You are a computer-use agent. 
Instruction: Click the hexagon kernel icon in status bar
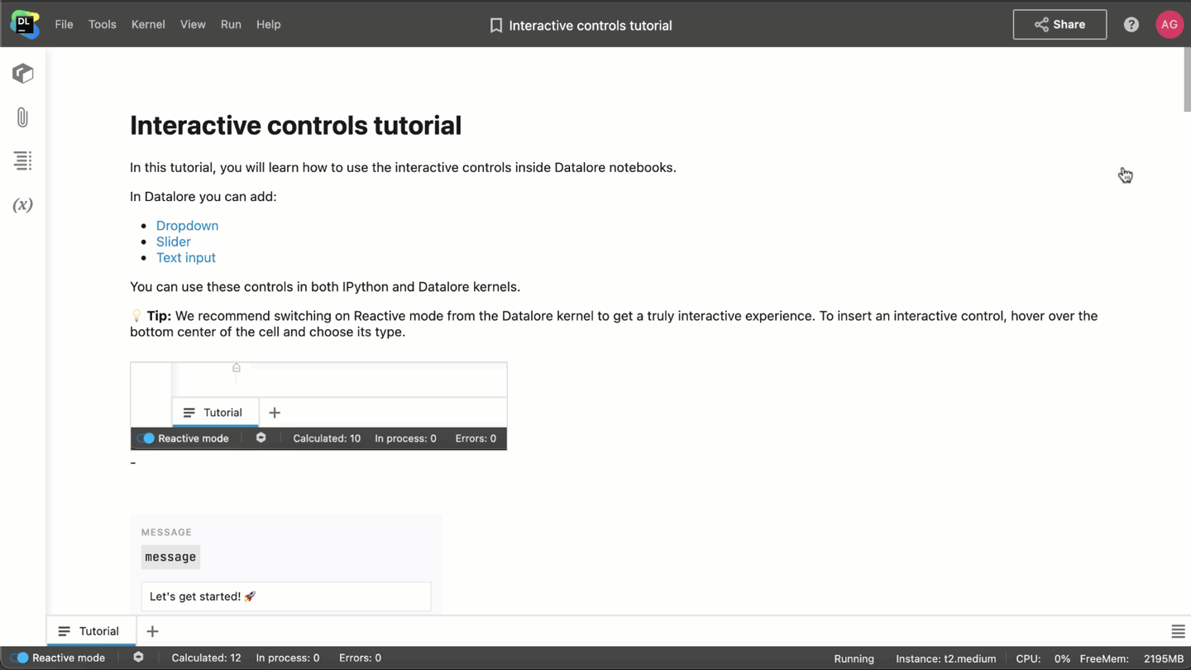pos(138,658)
